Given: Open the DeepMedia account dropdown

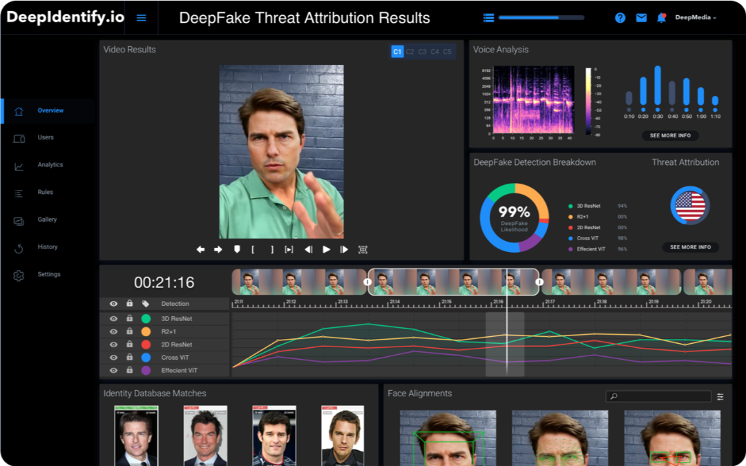Looking at the screenshot, I should pos(696,18).
